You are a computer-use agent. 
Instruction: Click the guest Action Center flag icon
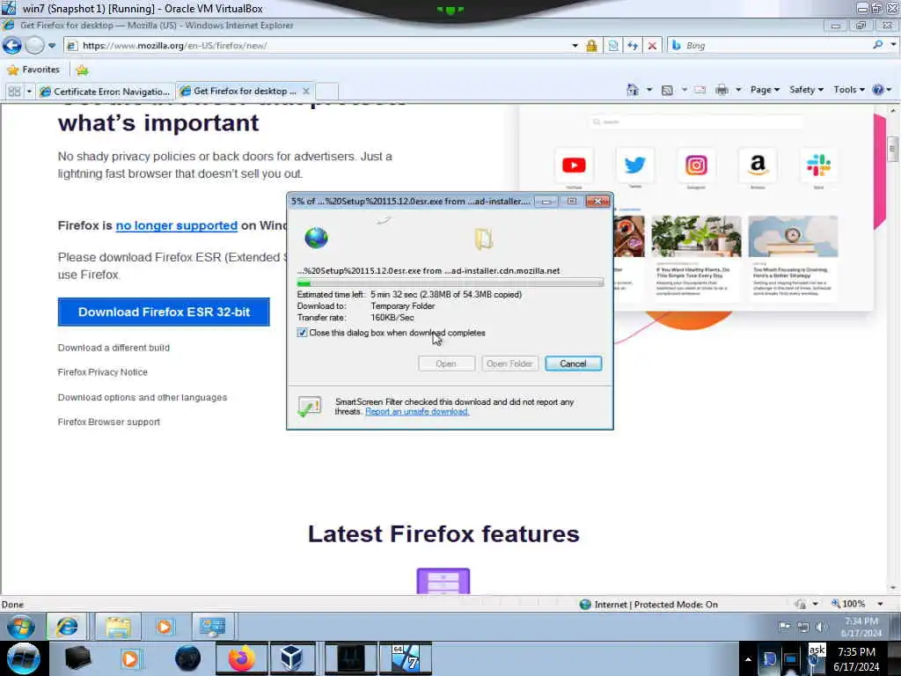click(x=784, y=627)
